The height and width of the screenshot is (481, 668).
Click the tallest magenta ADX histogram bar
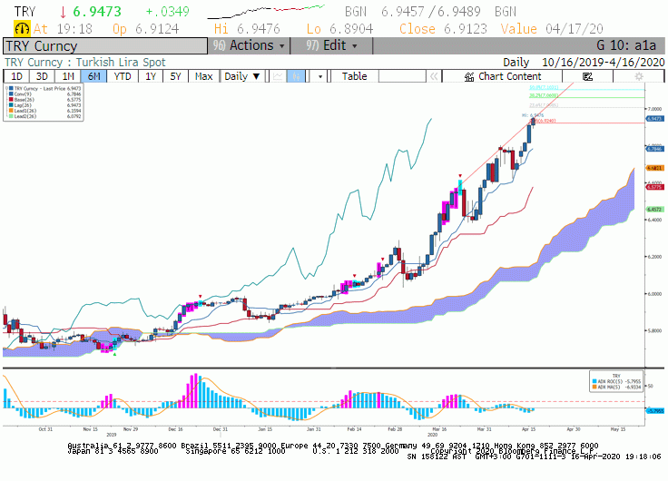195,390
